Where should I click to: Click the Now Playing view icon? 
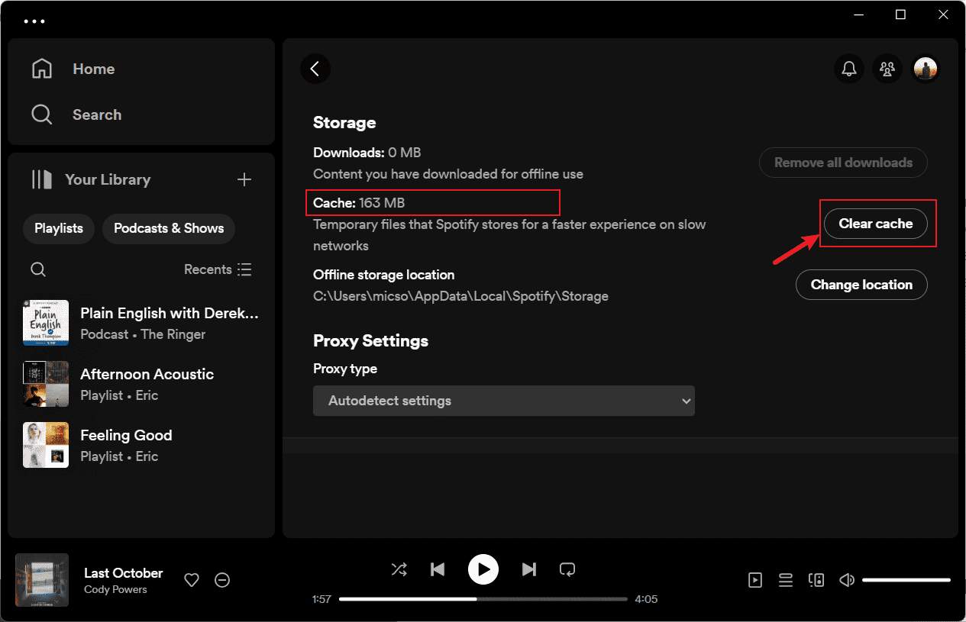(x=754, y=580)
